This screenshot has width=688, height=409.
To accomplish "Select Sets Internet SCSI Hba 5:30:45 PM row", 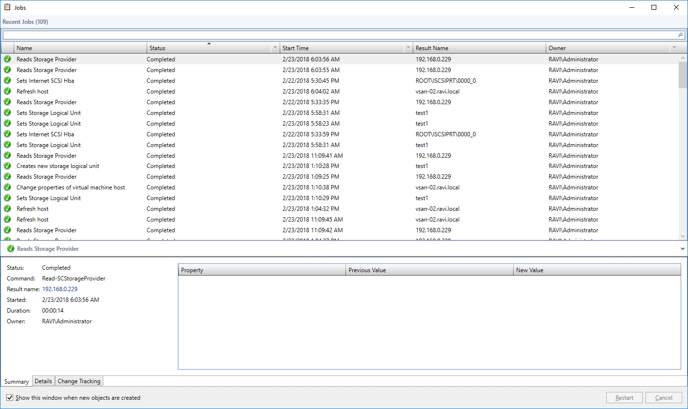I will tap(340, 81).
